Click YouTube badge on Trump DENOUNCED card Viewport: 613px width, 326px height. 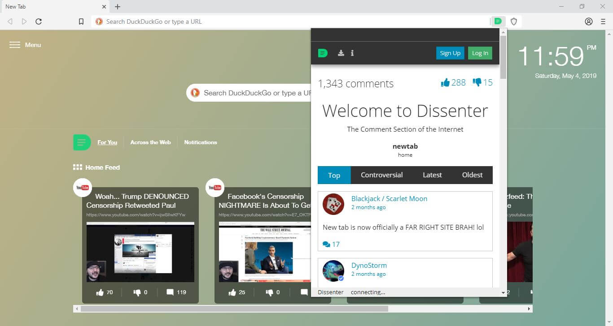(83, 188)
